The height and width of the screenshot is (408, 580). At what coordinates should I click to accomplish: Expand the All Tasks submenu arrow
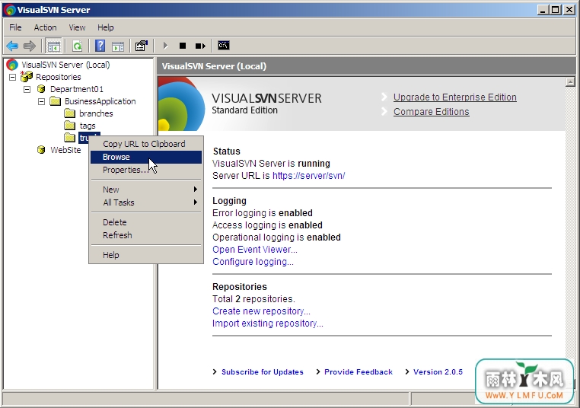pos(196,202)
